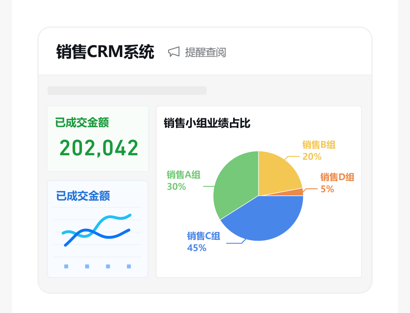
Task: Open the 提醒查阅 link
Action: (x=205, y=52)
